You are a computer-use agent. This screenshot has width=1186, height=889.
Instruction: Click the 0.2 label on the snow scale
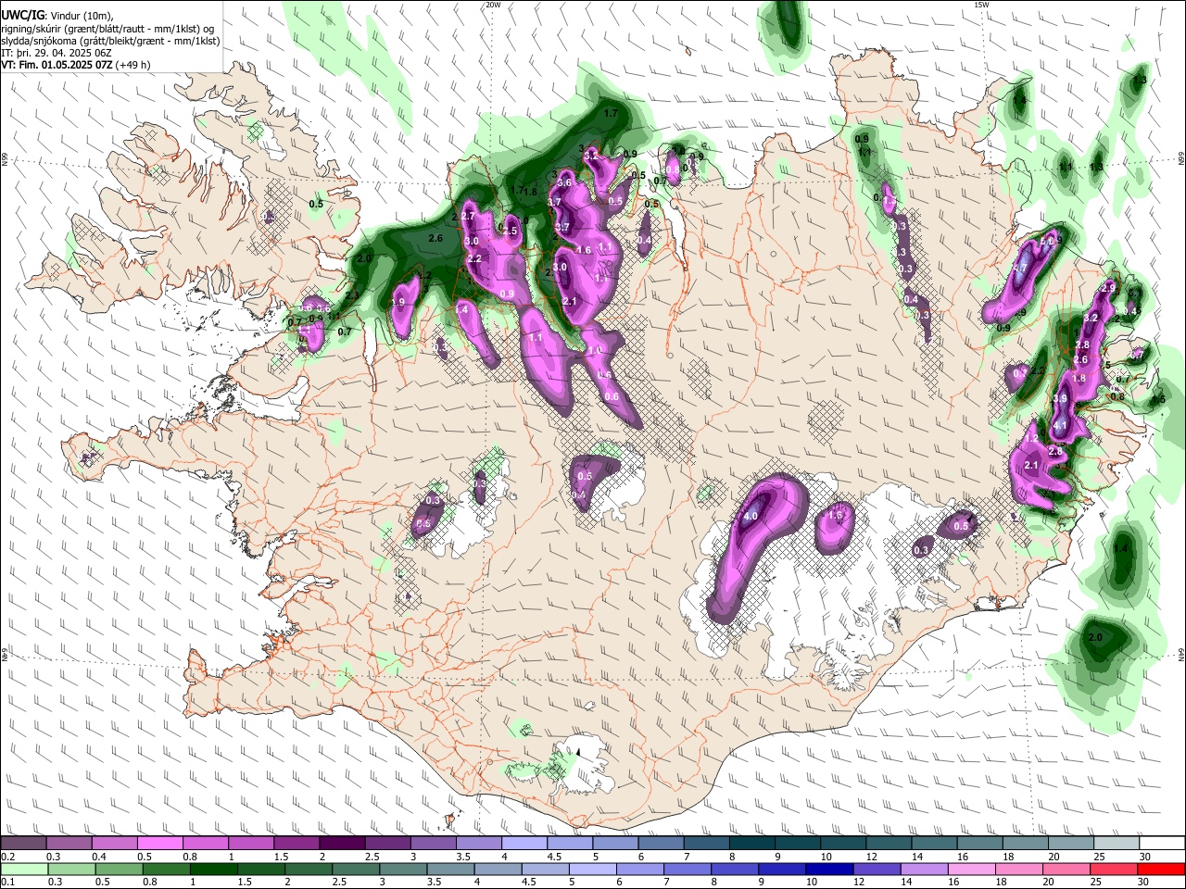click(x=7, y=857)
